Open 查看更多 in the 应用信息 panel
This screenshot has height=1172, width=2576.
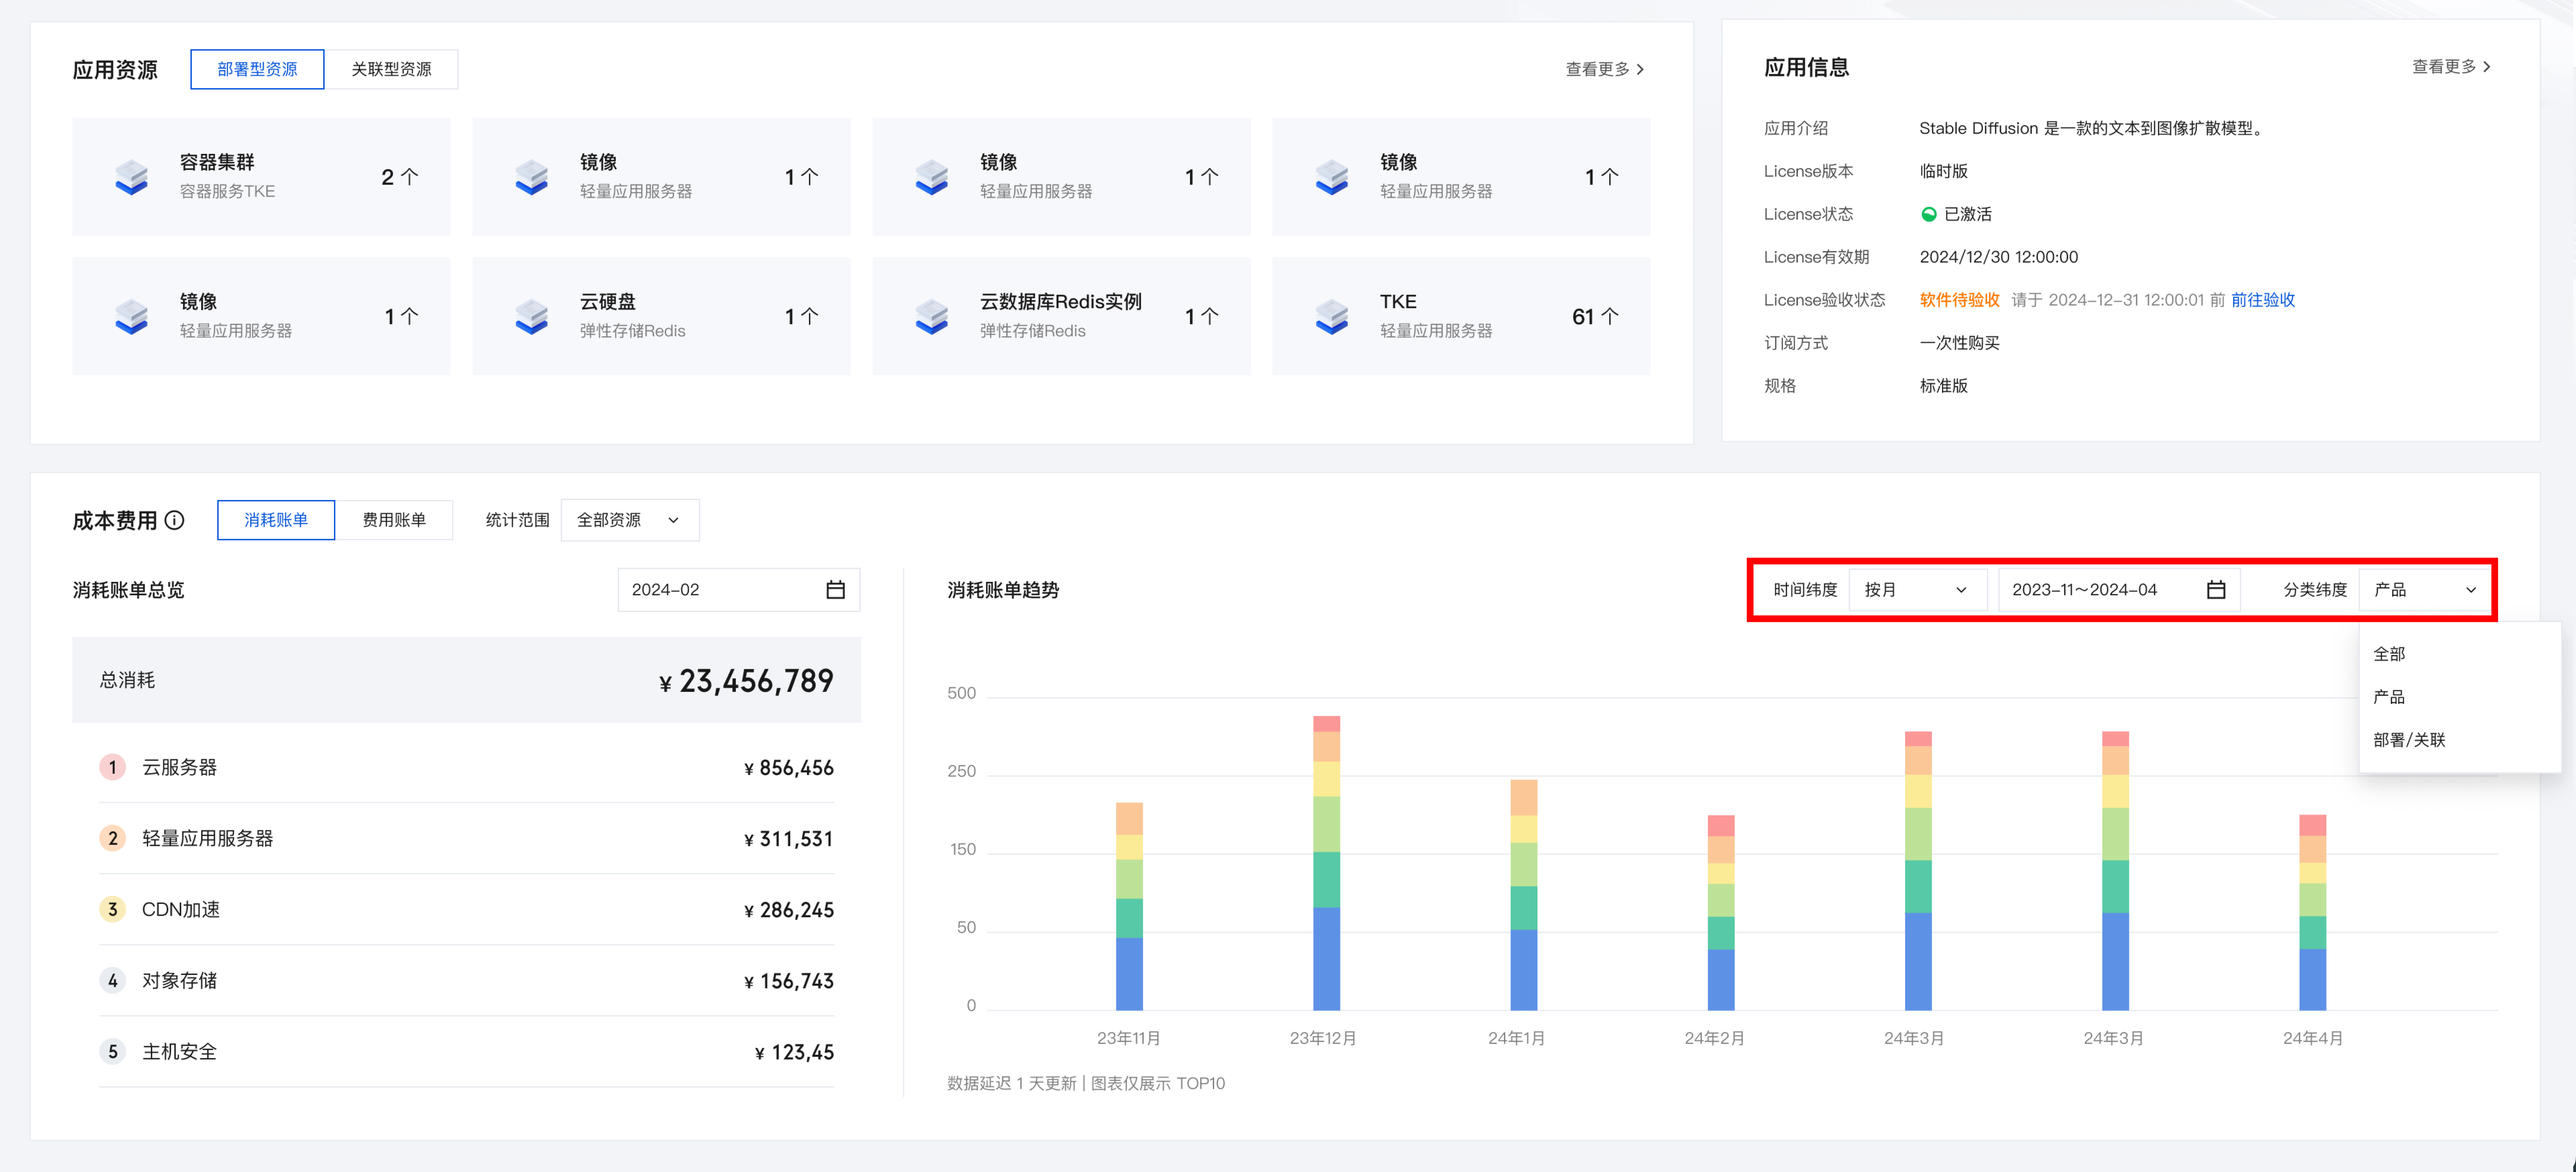point(2452,67)
